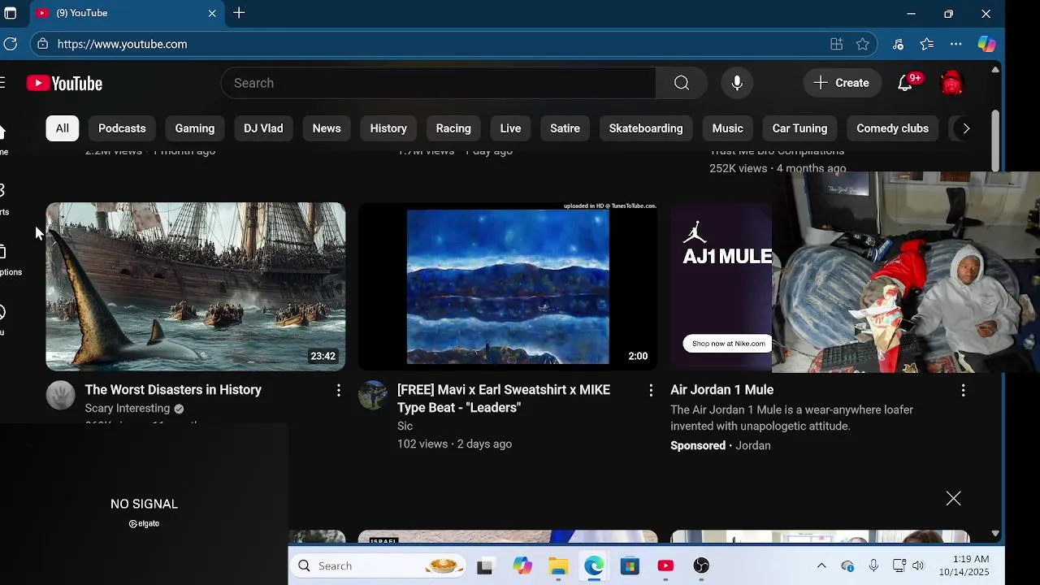Open YouTube notifications bell
This screenshot has width=1040, height=585.
point(905,83)
